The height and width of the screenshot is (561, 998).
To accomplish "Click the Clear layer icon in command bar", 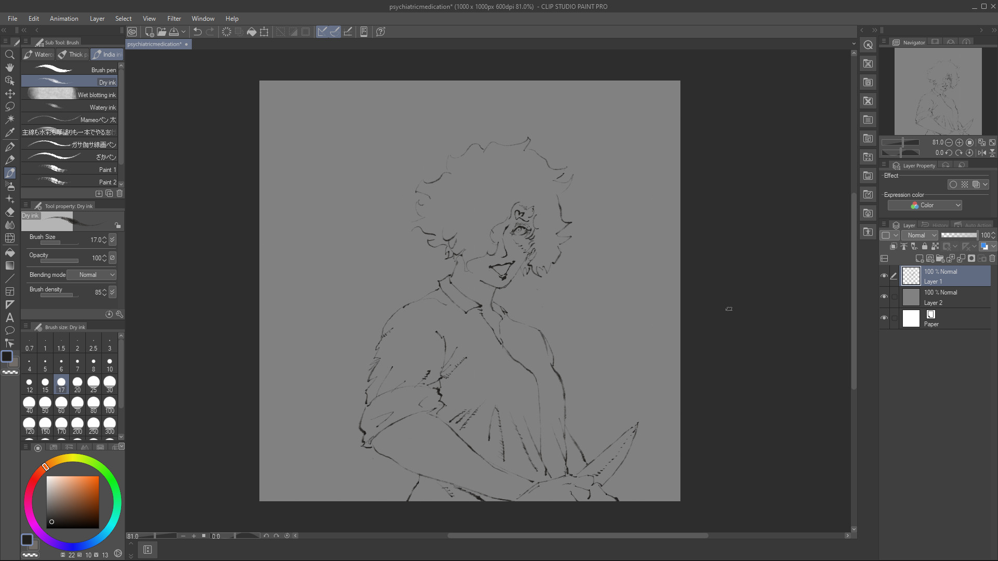I will point(227,32).
